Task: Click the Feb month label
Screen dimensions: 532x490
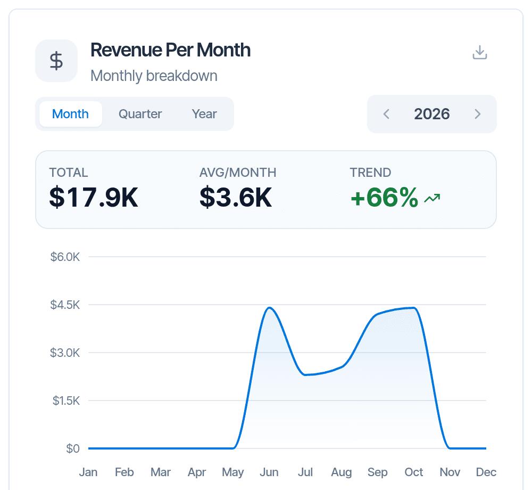Action: click(x=124, y=472)
